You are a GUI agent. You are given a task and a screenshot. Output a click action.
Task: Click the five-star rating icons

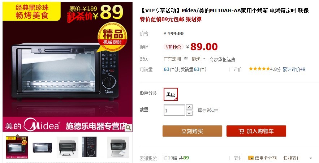259,69
